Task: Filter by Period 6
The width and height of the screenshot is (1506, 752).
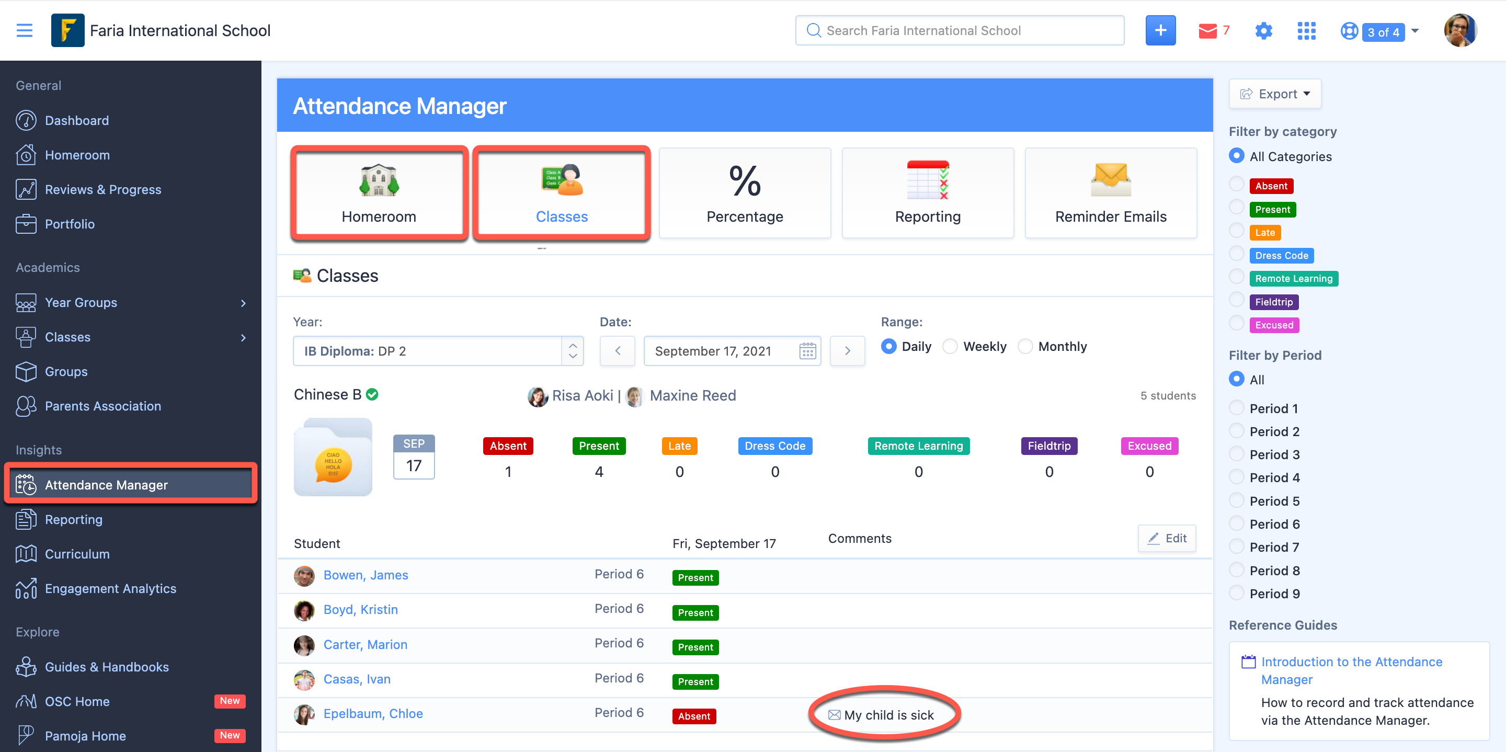Action: [1237, 523]
